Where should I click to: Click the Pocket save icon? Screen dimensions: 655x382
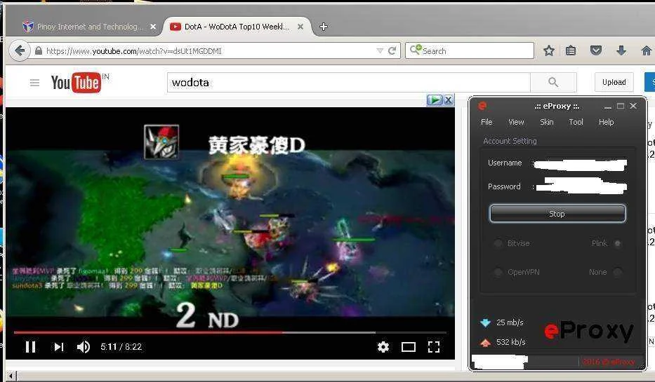coord(596,51)
